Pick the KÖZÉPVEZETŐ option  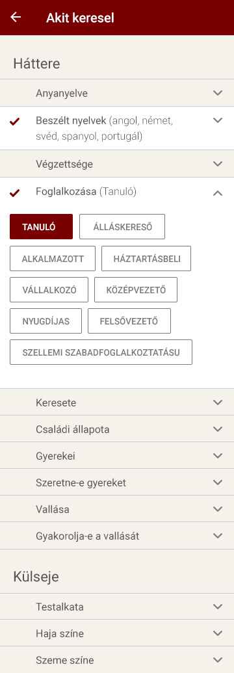[136, 290]
